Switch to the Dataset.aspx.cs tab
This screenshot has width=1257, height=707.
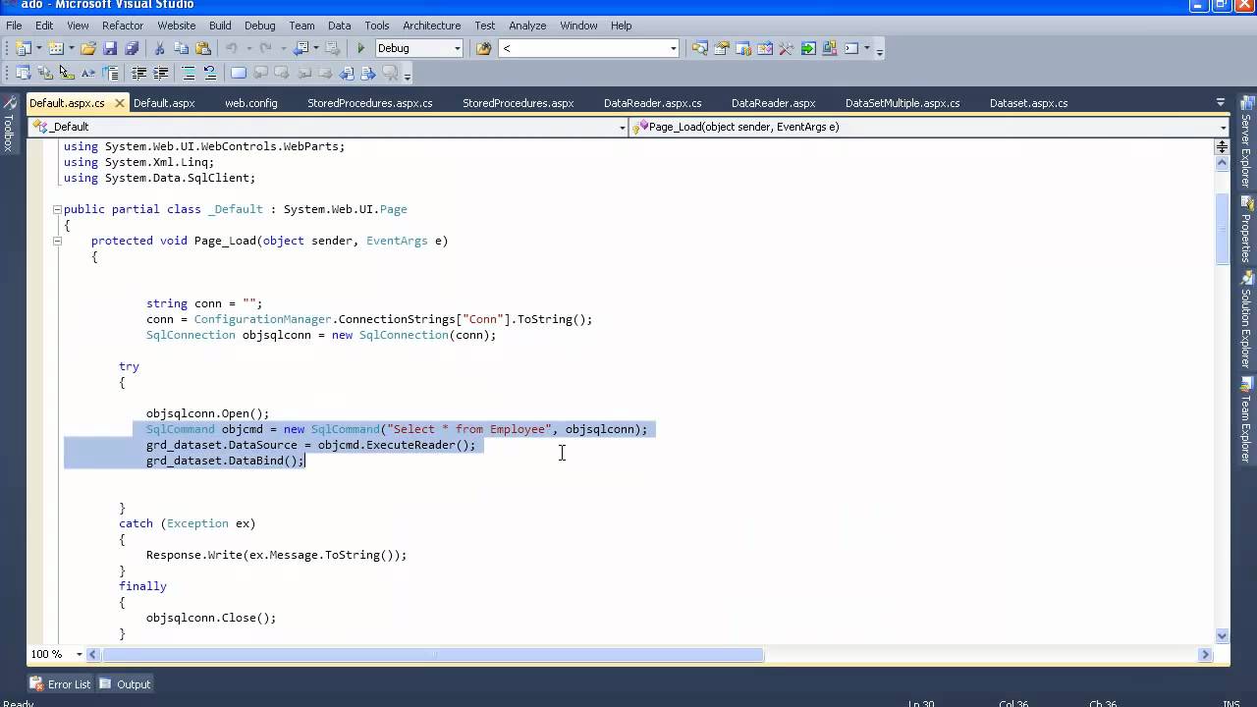(x=1028, y=103)
